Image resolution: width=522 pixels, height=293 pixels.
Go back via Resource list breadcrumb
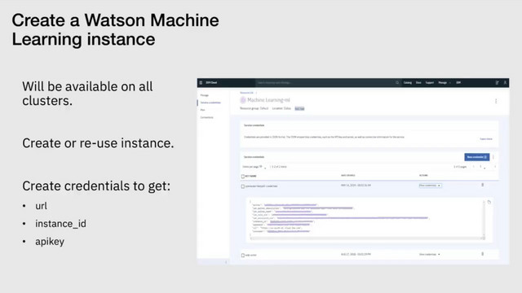(x=246, y=93)
